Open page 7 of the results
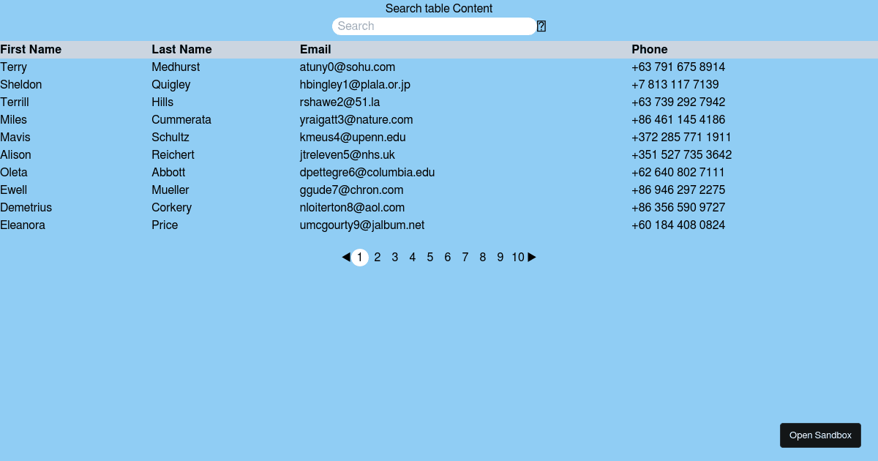 [465, 258]
